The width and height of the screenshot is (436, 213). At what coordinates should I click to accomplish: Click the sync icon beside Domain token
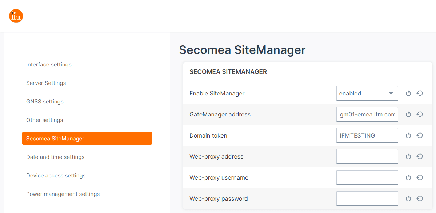coord(420,136)
